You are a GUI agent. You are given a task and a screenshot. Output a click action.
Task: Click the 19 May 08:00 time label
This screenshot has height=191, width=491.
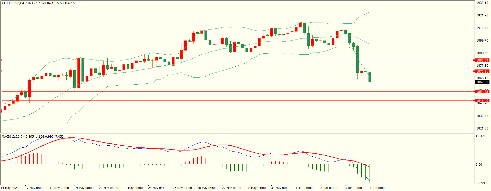84,188
